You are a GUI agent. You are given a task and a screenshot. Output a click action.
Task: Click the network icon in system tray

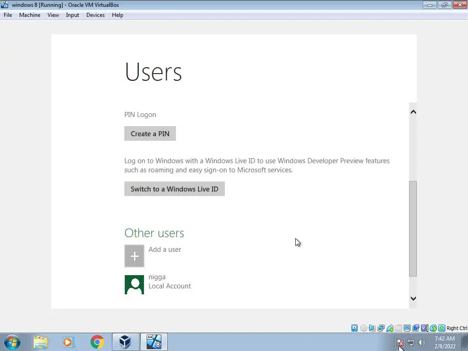pos(411,342)
